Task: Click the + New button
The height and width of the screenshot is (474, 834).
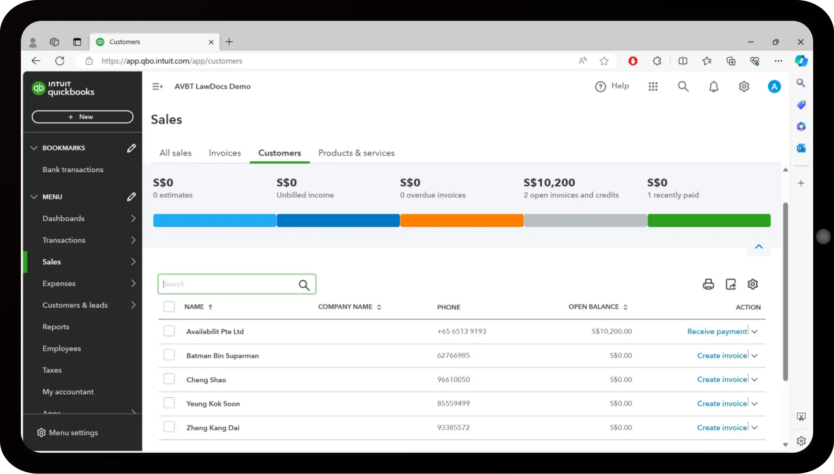Action: [83, 117]
